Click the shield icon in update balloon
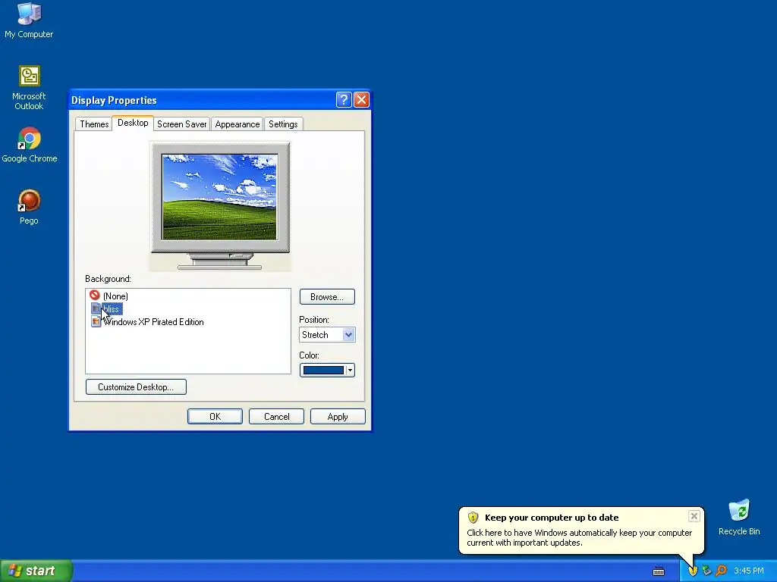This screenshot has width=777, height=582. pyautogui.click(x=473, y=518)
